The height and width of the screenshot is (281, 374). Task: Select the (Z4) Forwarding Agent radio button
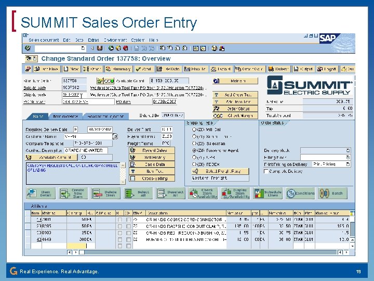tap(194, 150)
